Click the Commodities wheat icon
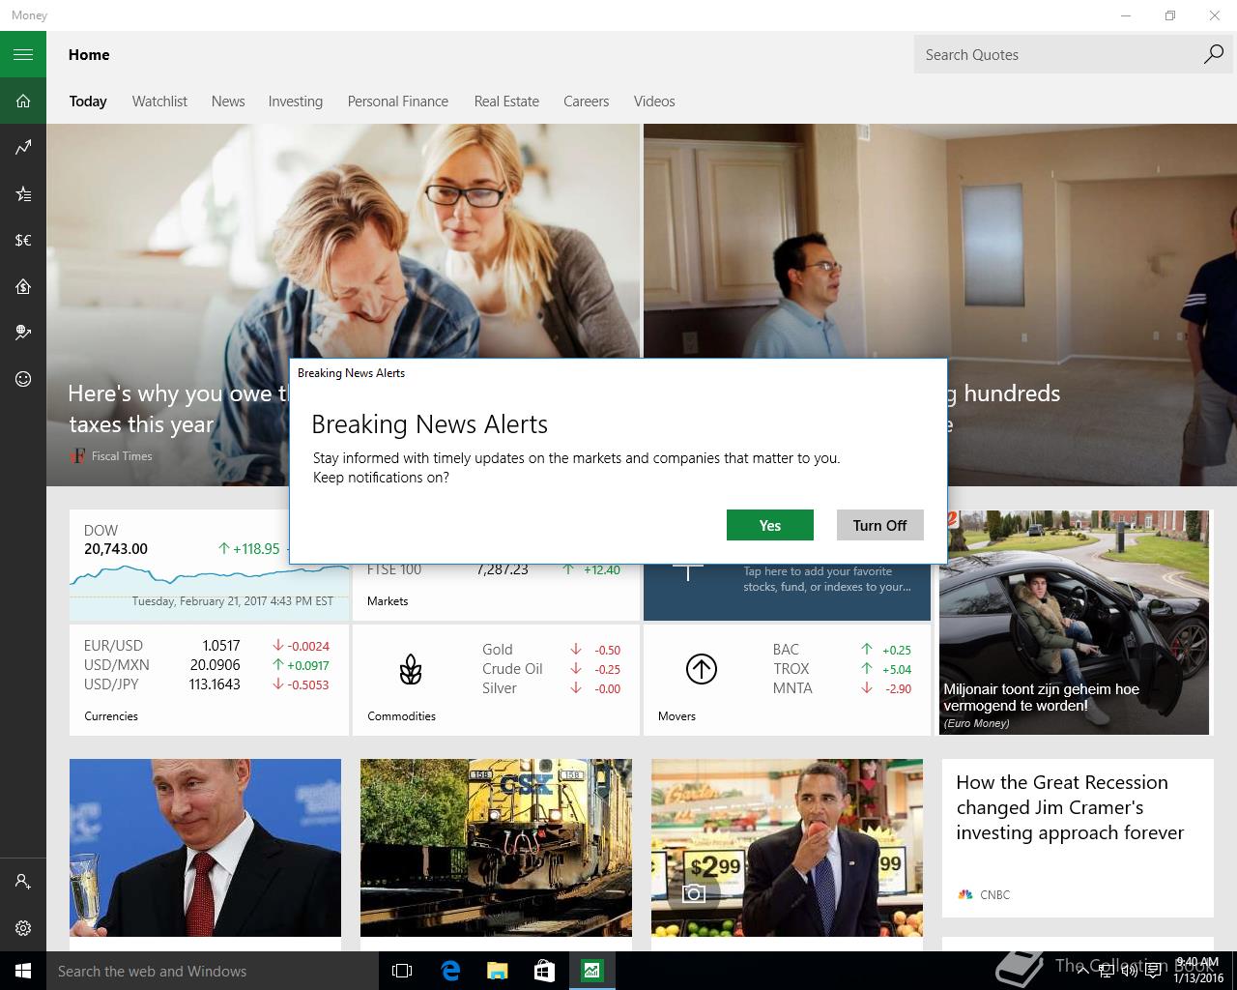This screenshot has height=990, width=1237. pyautogui.click(x=411, y=669)
